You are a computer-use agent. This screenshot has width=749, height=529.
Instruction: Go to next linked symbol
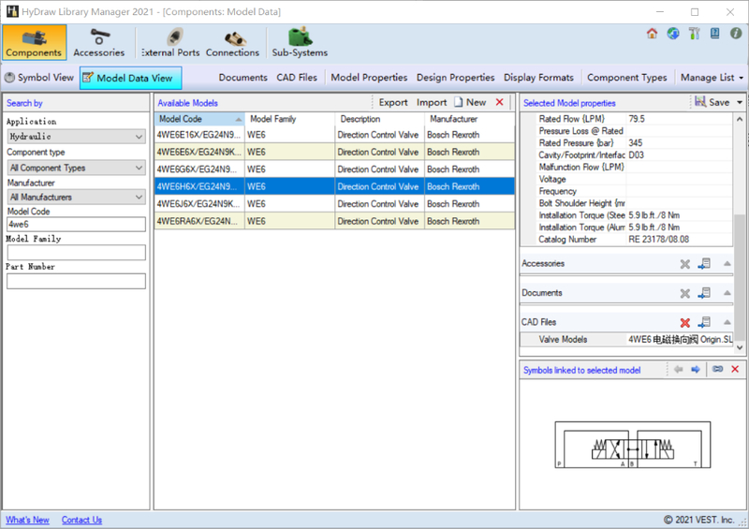(696, 370)
